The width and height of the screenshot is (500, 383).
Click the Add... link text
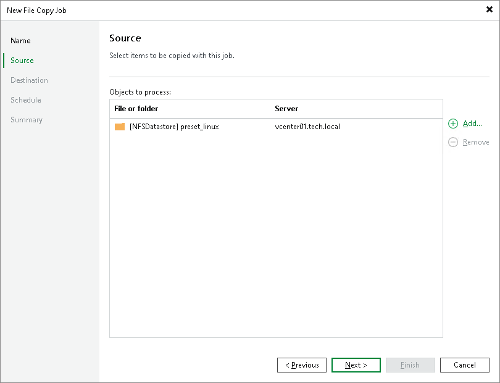coord(472,124)
